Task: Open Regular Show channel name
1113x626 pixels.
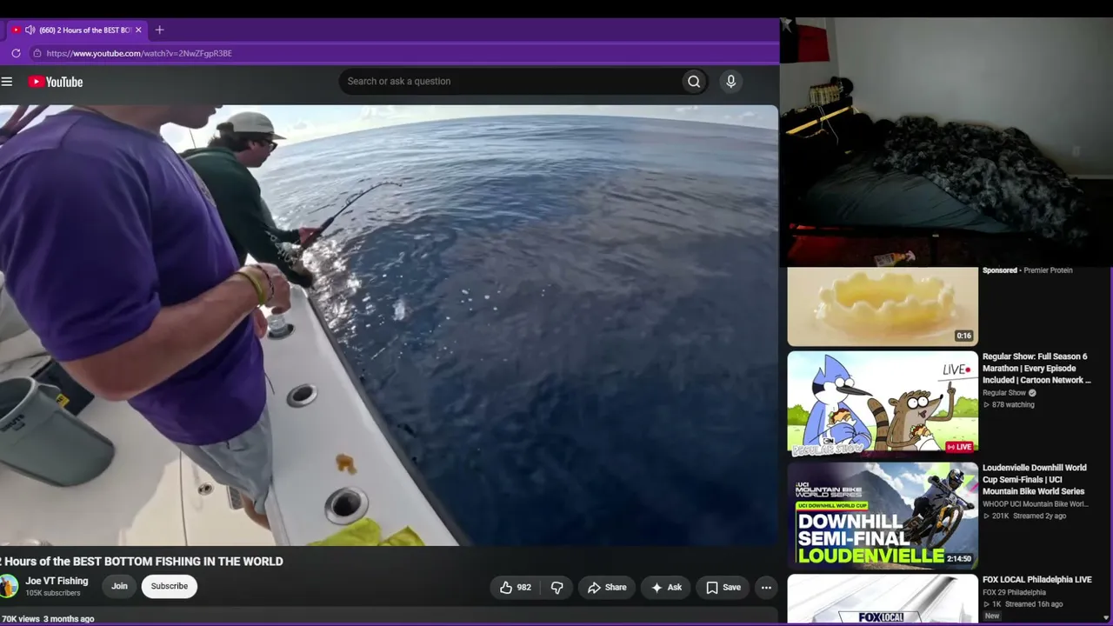Action: (x=1004, y=393)
